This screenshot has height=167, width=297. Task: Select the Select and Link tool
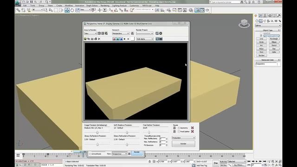(18, 10)
